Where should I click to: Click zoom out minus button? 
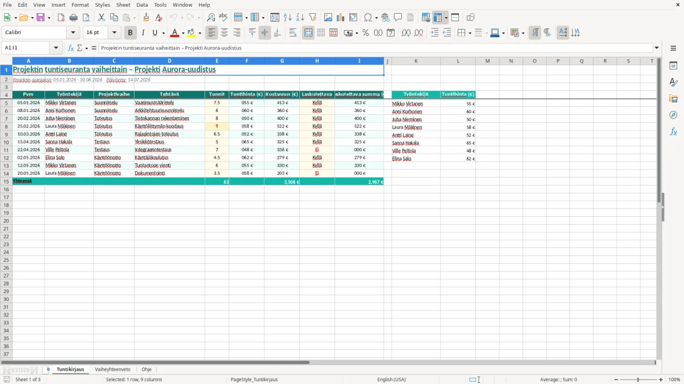(616, 379)
